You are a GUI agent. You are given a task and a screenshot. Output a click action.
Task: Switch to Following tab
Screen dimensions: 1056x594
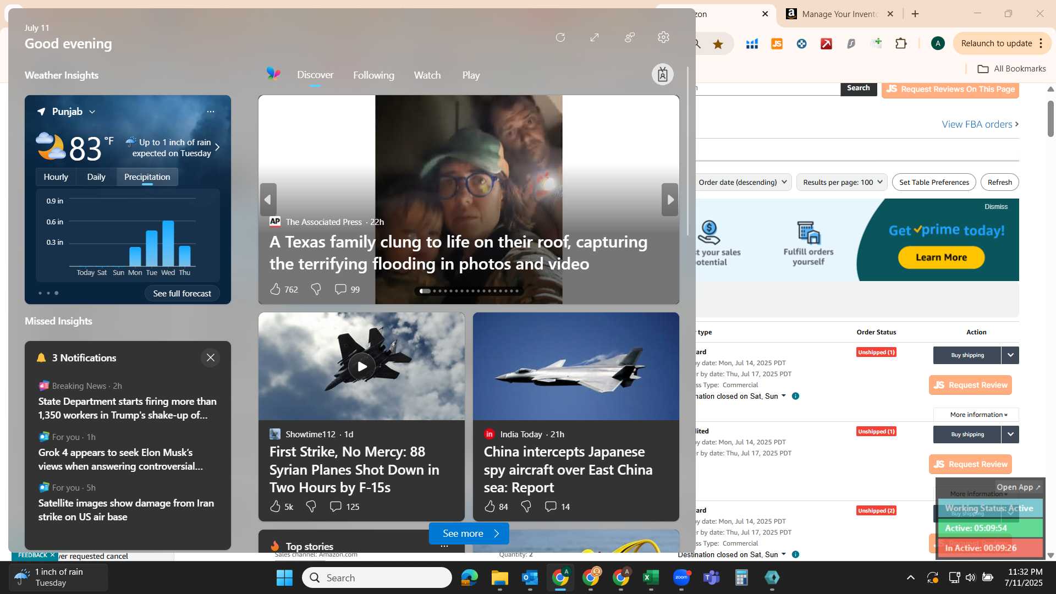click(x=373, y=75)
